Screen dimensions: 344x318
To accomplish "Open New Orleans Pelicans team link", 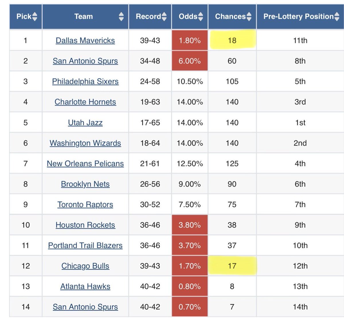I will (x=85, y=163).
